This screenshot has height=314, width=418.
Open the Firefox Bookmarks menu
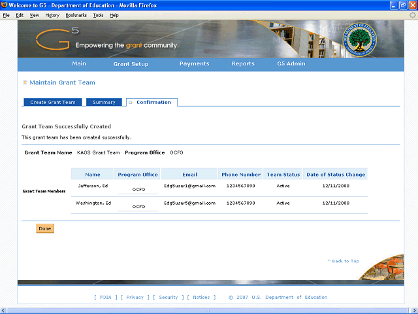click(x=76, y=15)
